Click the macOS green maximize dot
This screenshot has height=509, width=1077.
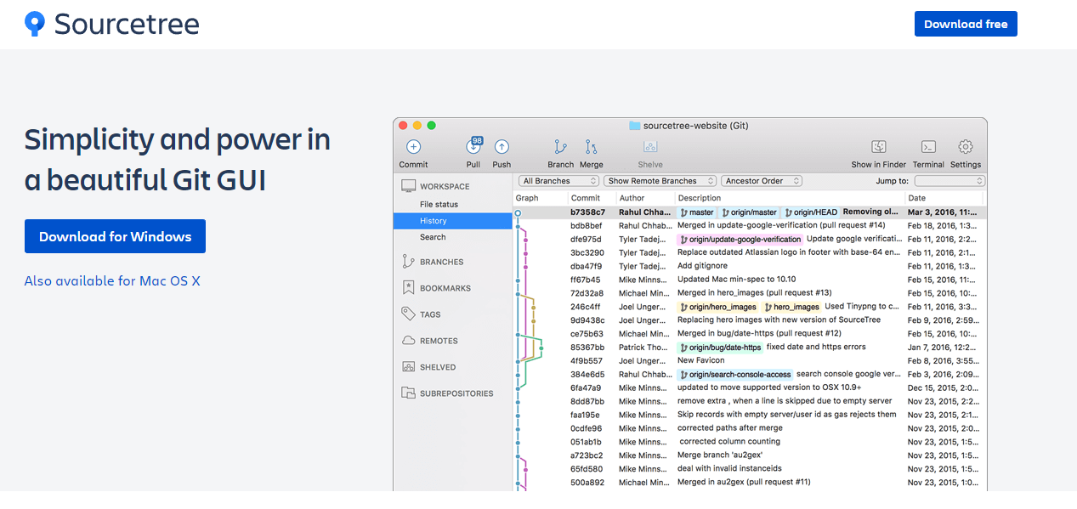click(432, 126)
